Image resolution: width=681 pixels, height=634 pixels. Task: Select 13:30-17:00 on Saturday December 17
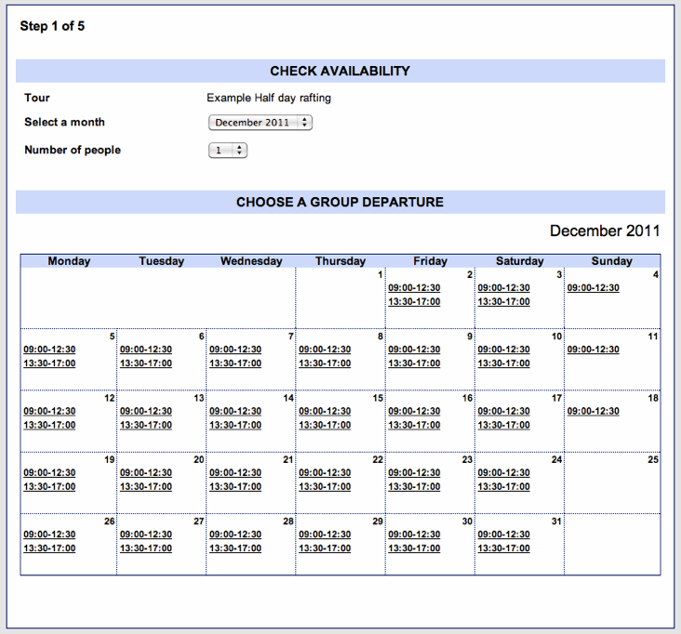pyautogui.click(x=503, y=425)
